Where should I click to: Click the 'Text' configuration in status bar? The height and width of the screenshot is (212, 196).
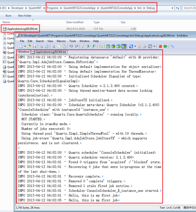(x=162, y=208)
